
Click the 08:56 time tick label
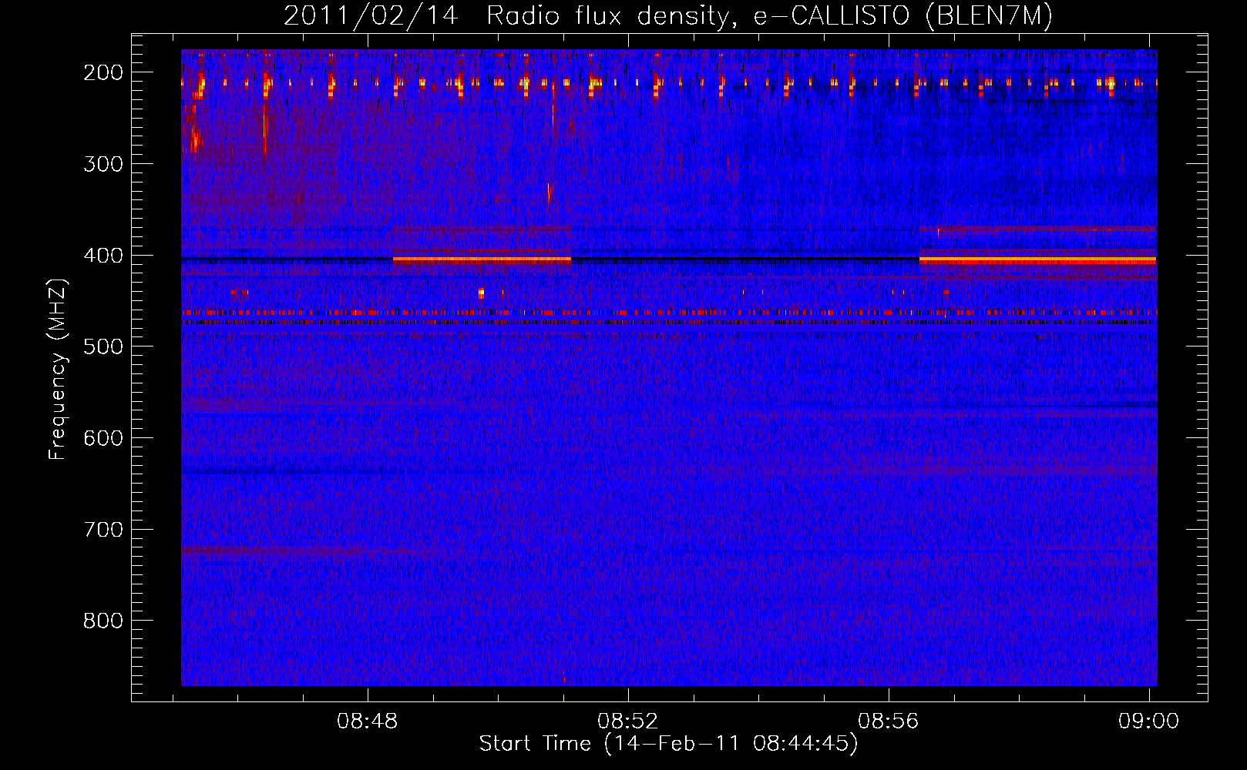click(889, 721)
